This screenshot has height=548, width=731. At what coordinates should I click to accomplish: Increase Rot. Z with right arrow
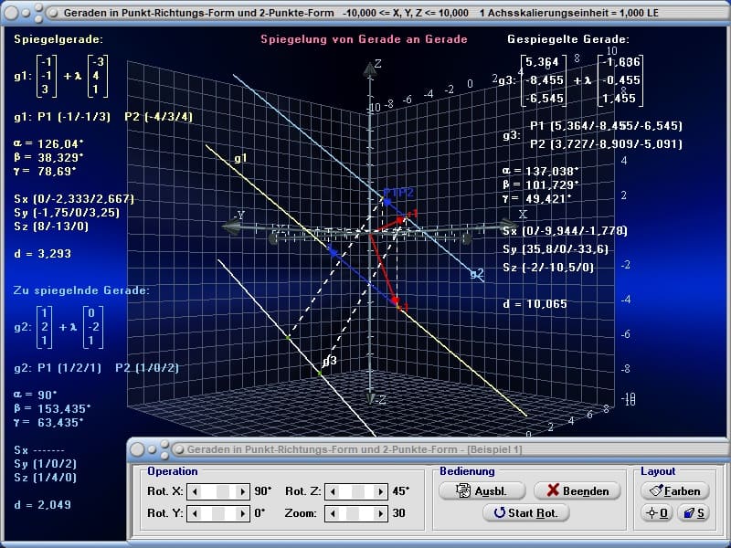[x=380, y=491]
